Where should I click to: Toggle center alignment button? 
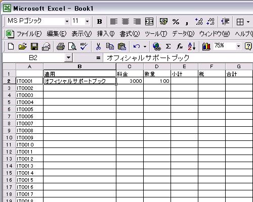(x=125, y=22)
